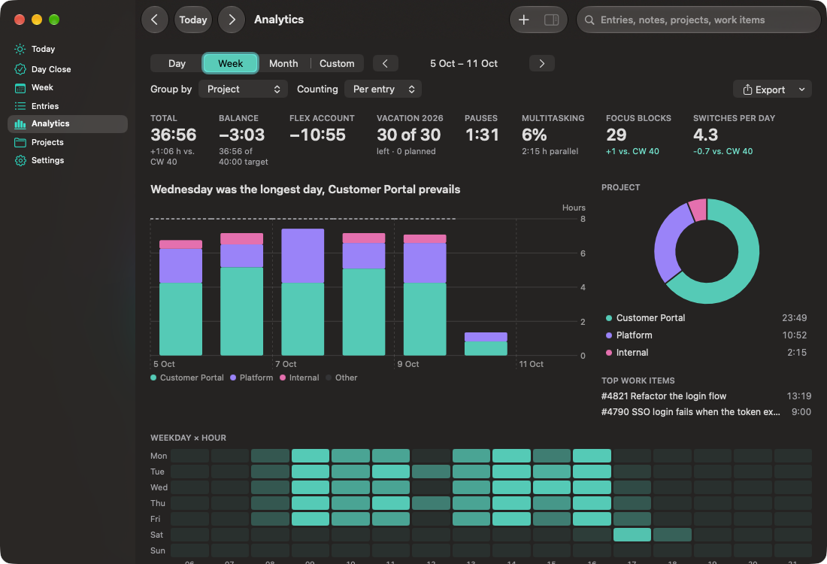Go back with the toolbar chevron
Viewport: 827px width, 564px height.
point(155,20)
